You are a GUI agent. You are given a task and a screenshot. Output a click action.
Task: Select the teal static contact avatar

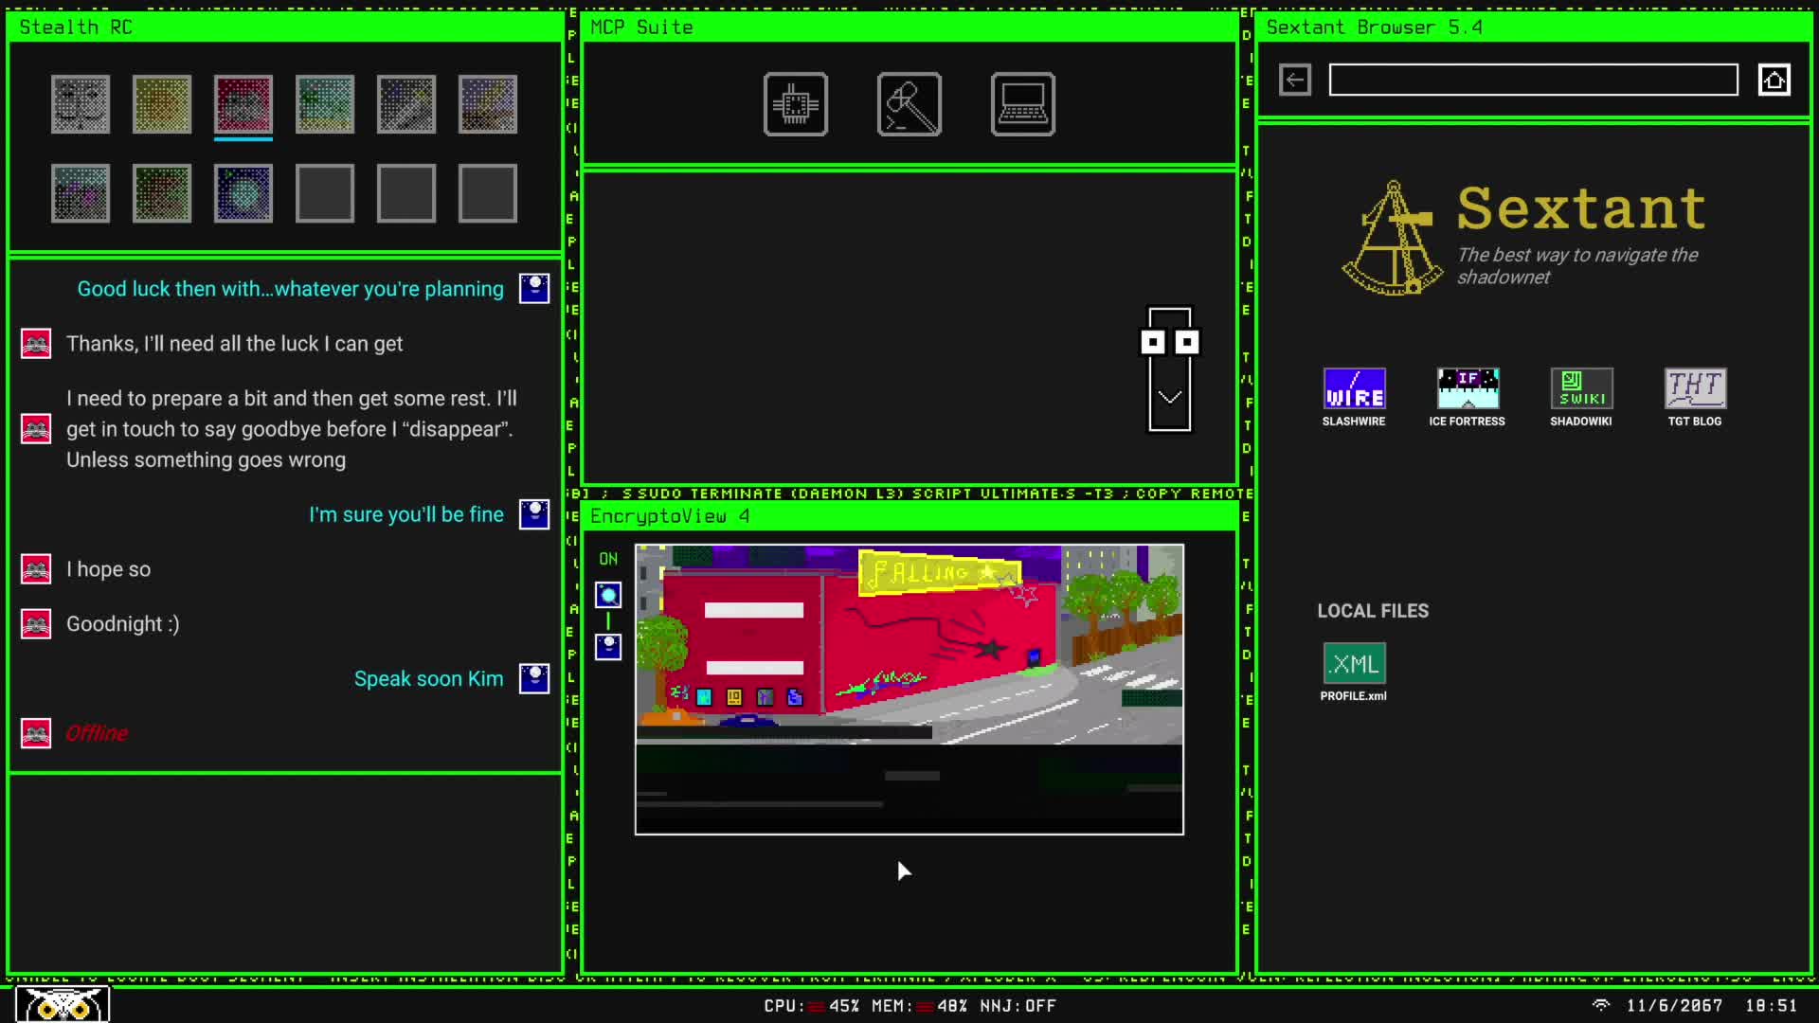[325, 104]
